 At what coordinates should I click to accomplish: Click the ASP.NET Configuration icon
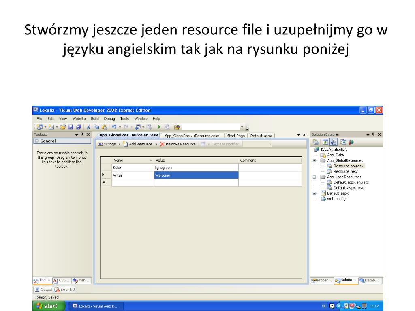point(351,142)
